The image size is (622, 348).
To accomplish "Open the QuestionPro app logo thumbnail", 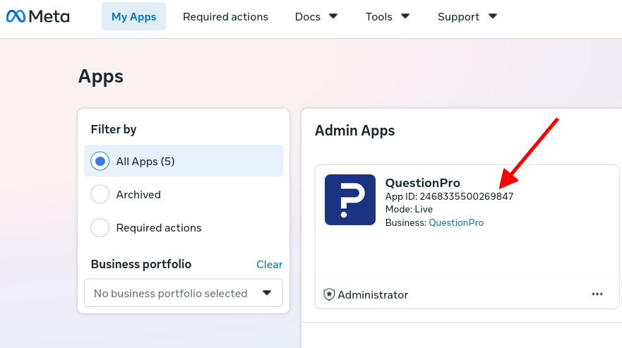I will [x=350, y=200].
